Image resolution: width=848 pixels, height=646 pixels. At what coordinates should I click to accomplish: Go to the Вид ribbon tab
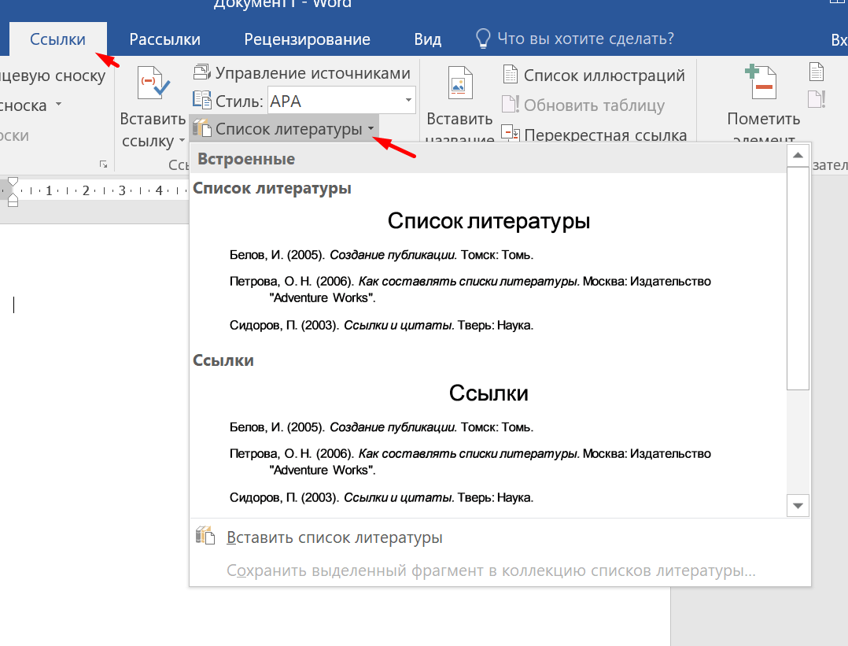(428, 39)
